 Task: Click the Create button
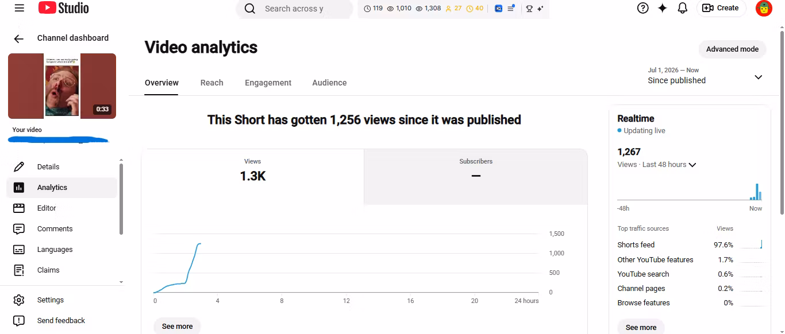point(721,8)
